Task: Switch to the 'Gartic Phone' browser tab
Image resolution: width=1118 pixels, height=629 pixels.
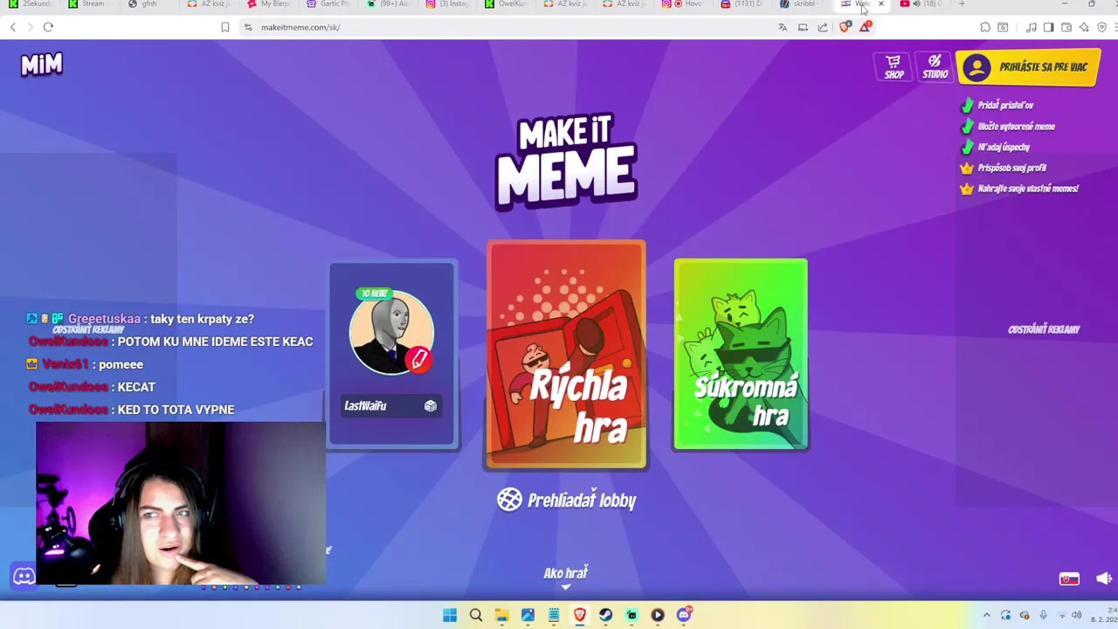Action: coord(328,4)
